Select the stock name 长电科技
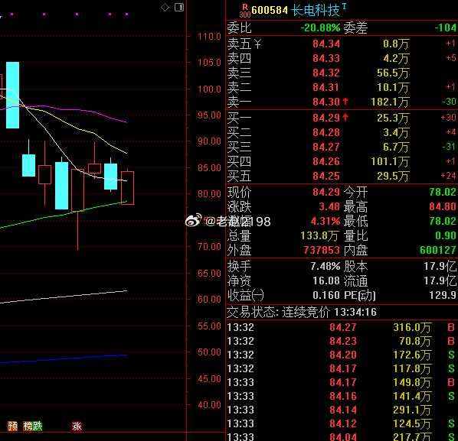458x441 pixels. tap(316, 10)
